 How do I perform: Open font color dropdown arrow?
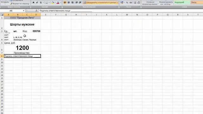(x=60, y=3)
